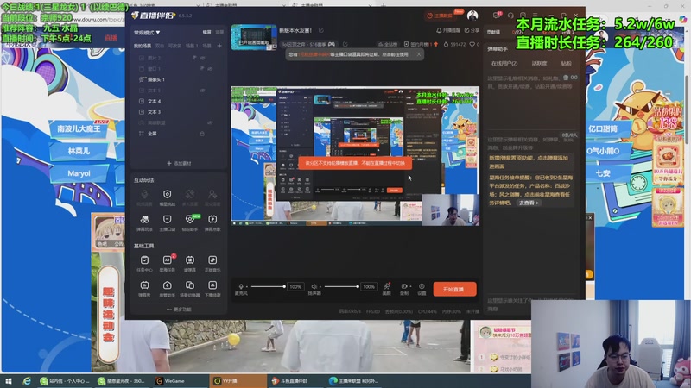Image resolution: width=691 pixels, height=388 pixels.
Task: Open the speaker device dropdown arrow
Action: pos(320,287)
